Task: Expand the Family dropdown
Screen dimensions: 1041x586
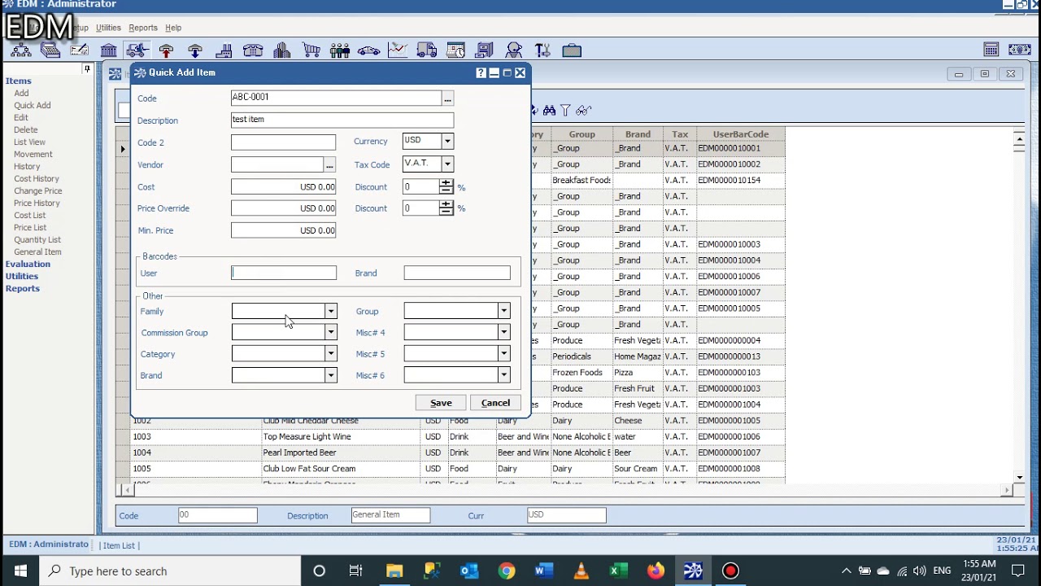Action: 330,311
